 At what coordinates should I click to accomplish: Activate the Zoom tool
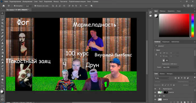tap(2, 83)
